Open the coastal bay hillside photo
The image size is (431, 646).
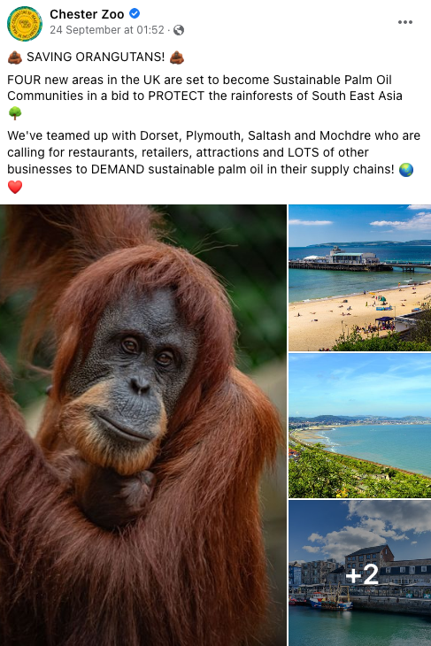[359, 426]
